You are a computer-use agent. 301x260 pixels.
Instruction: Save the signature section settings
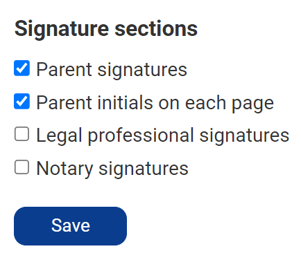tap(70, 226)
